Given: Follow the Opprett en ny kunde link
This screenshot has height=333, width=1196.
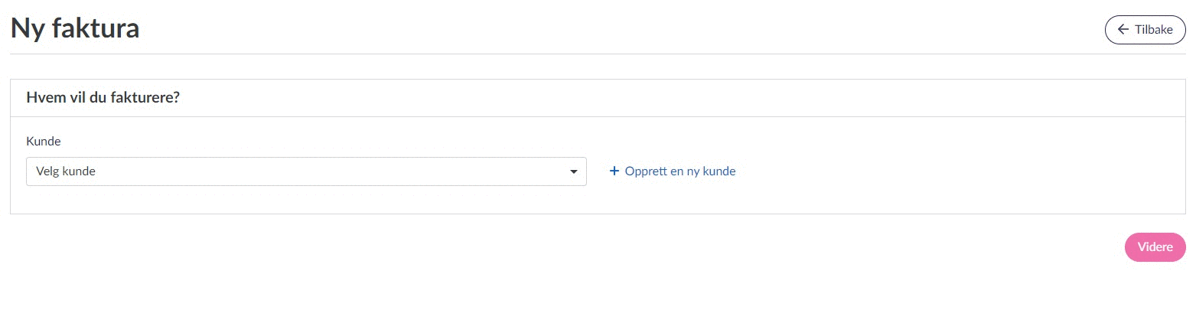Looking at the screenshot, I should tap(679, 171).
